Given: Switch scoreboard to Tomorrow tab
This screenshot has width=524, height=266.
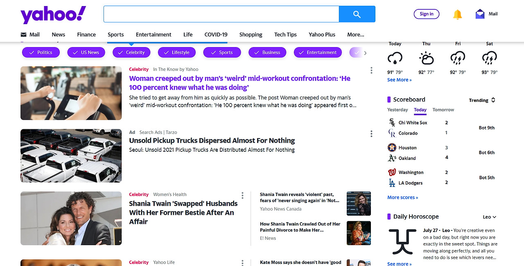Looking at the screenshot, I should click(443, 110).
